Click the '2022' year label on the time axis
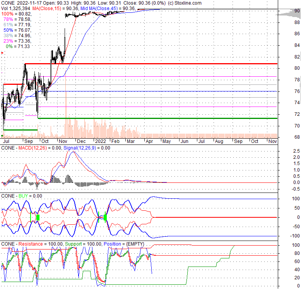Image resolution: width=301 pixels, height=289 pixels. [x=101, y=141]
